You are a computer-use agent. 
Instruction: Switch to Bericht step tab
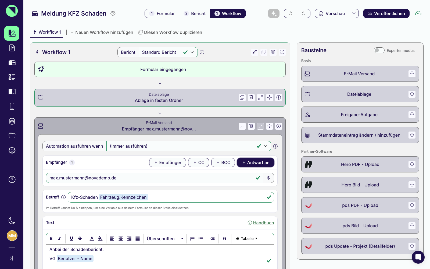(x=195, y=13)
